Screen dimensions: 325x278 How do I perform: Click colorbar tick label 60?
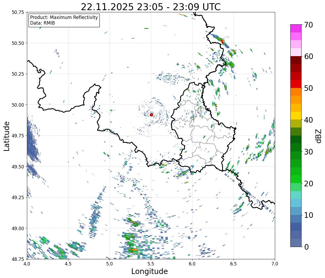[308, 56]
